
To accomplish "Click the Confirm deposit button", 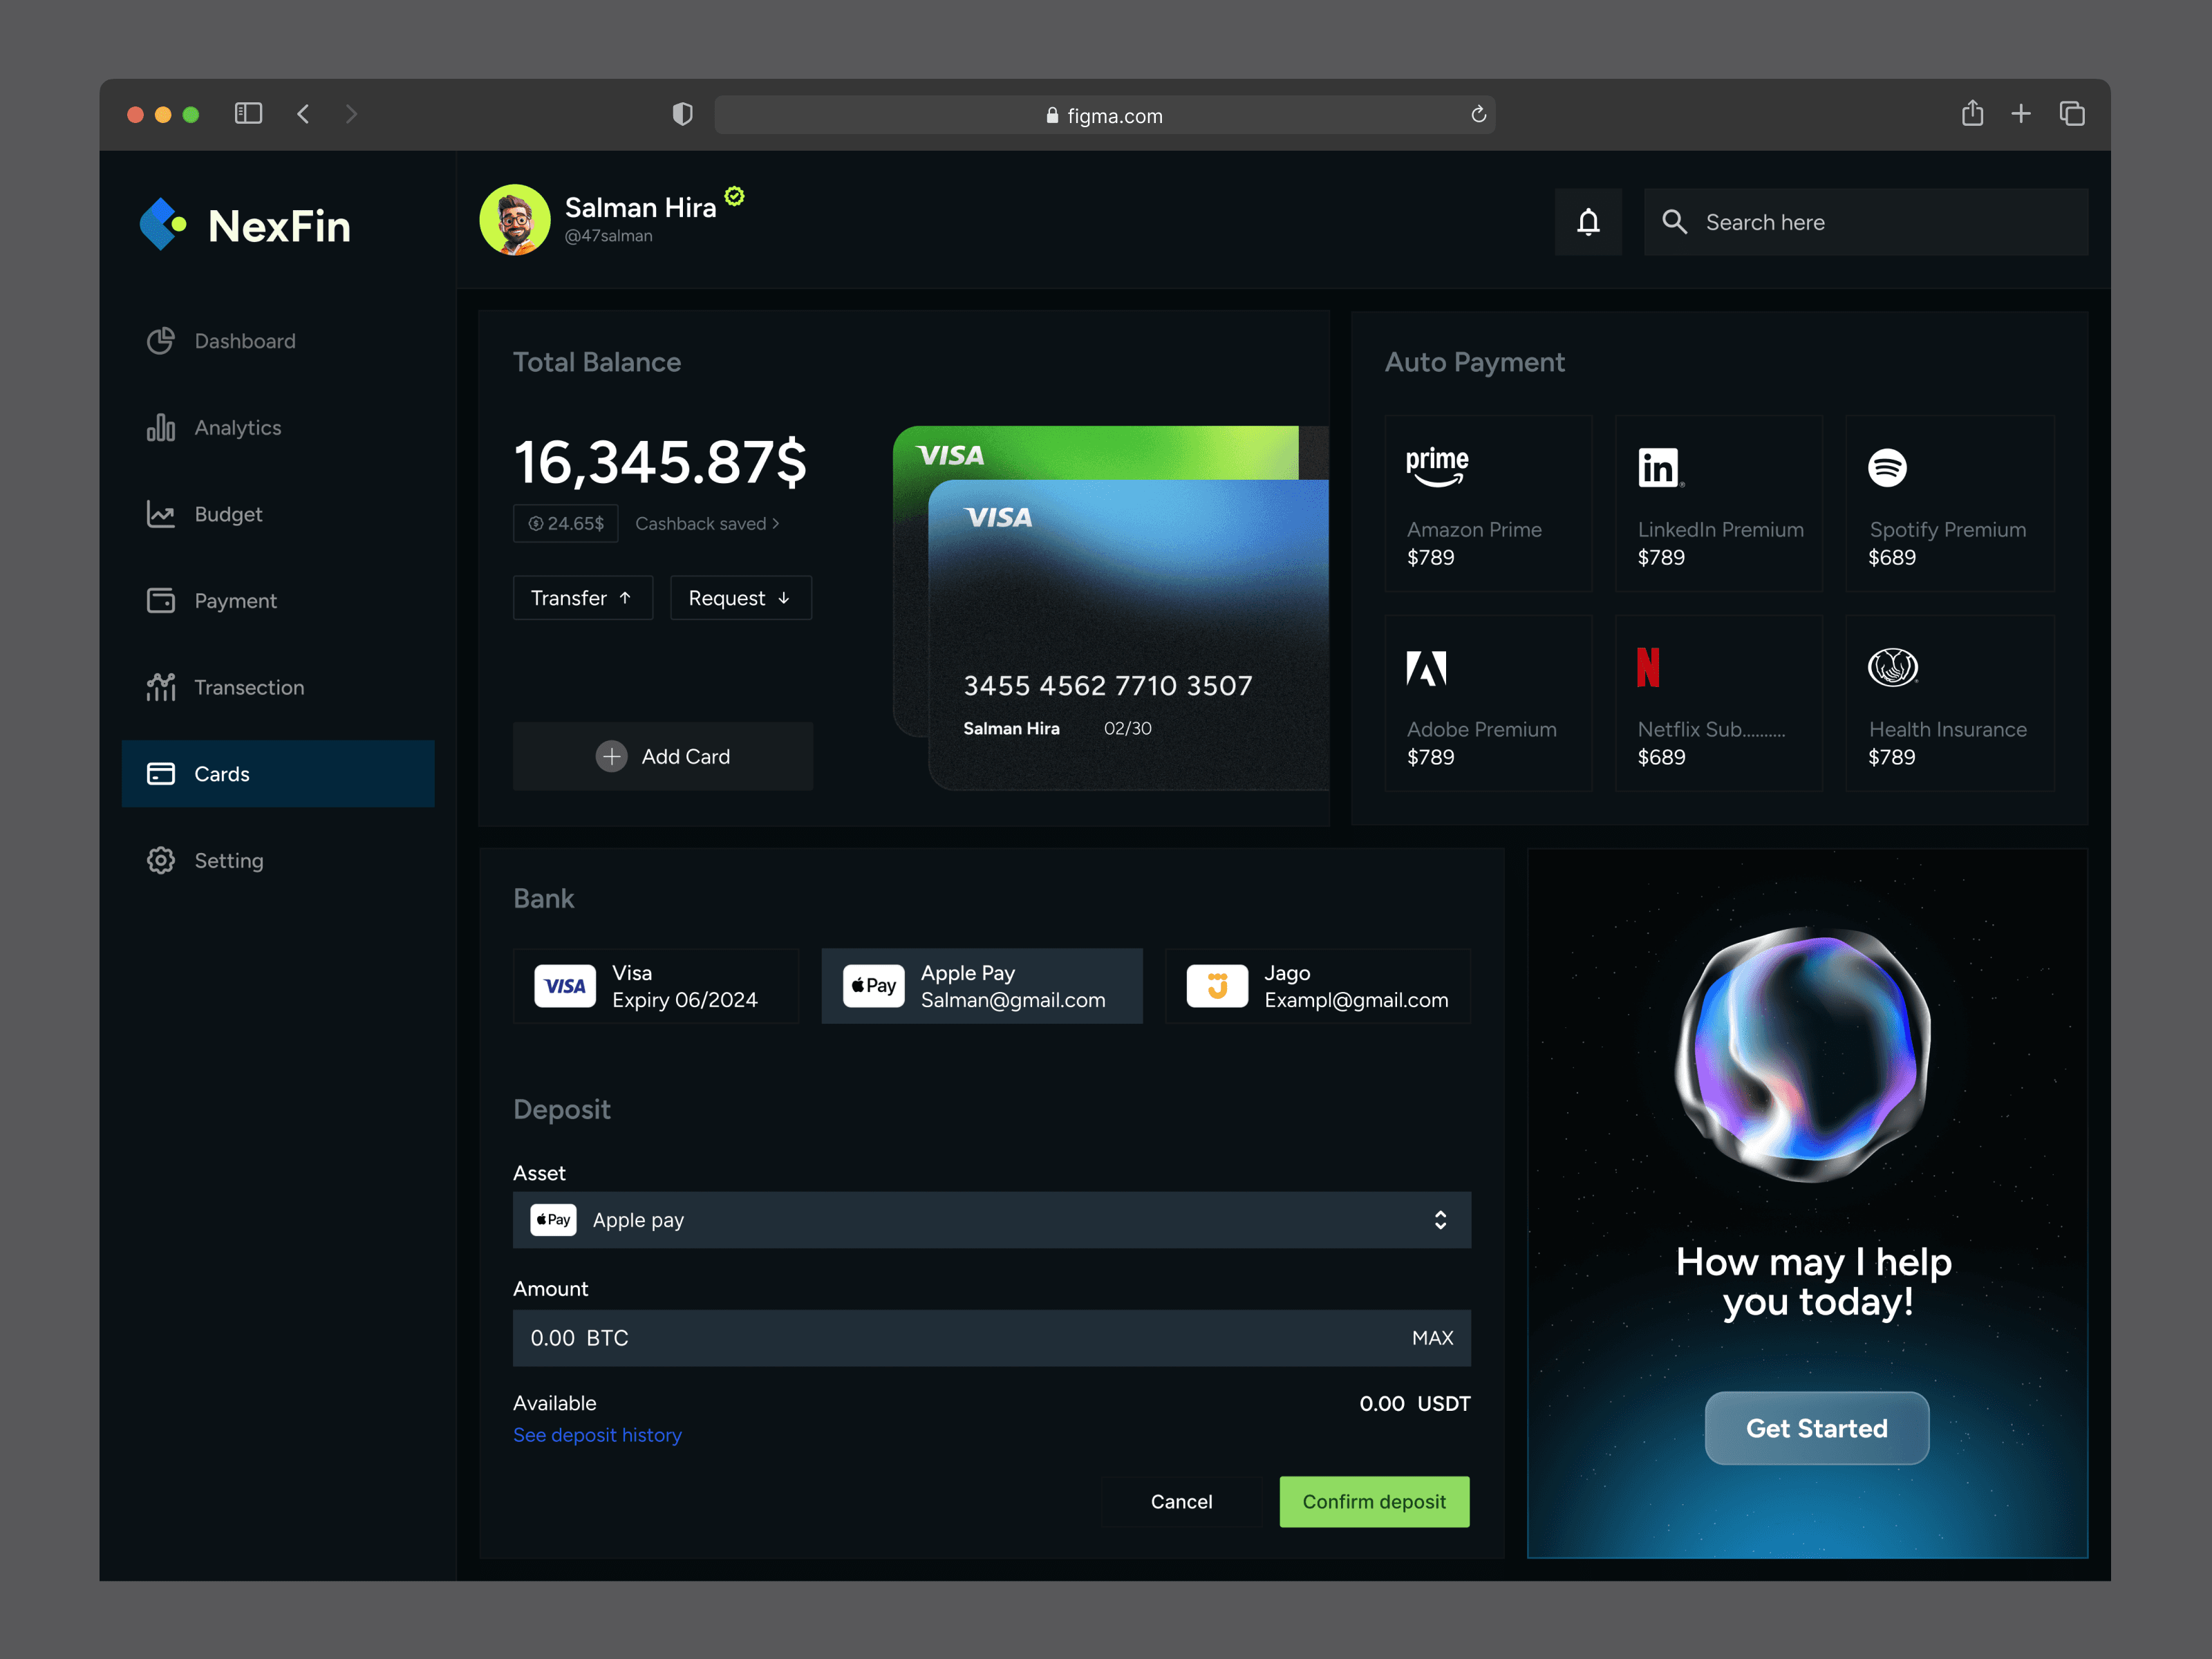I will pyautogui.click(x=1374, y=1501).
